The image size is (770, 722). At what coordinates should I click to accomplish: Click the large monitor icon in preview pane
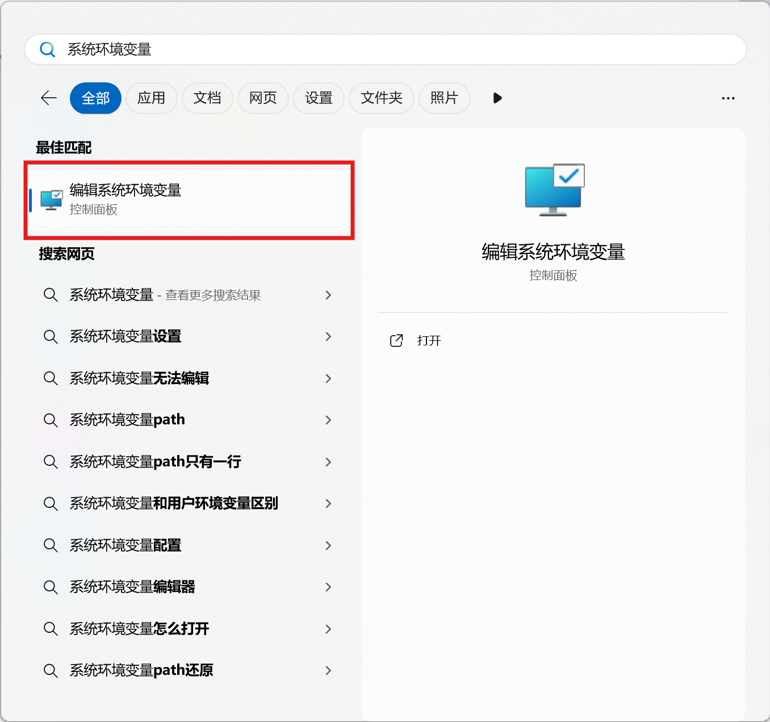(554, 190)
